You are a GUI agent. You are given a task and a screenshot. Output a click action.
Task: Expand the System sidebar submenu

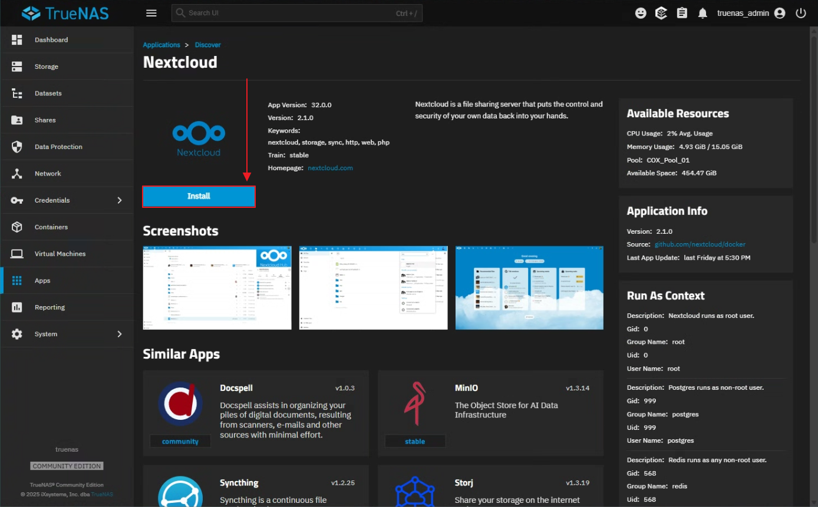point(120,334)
